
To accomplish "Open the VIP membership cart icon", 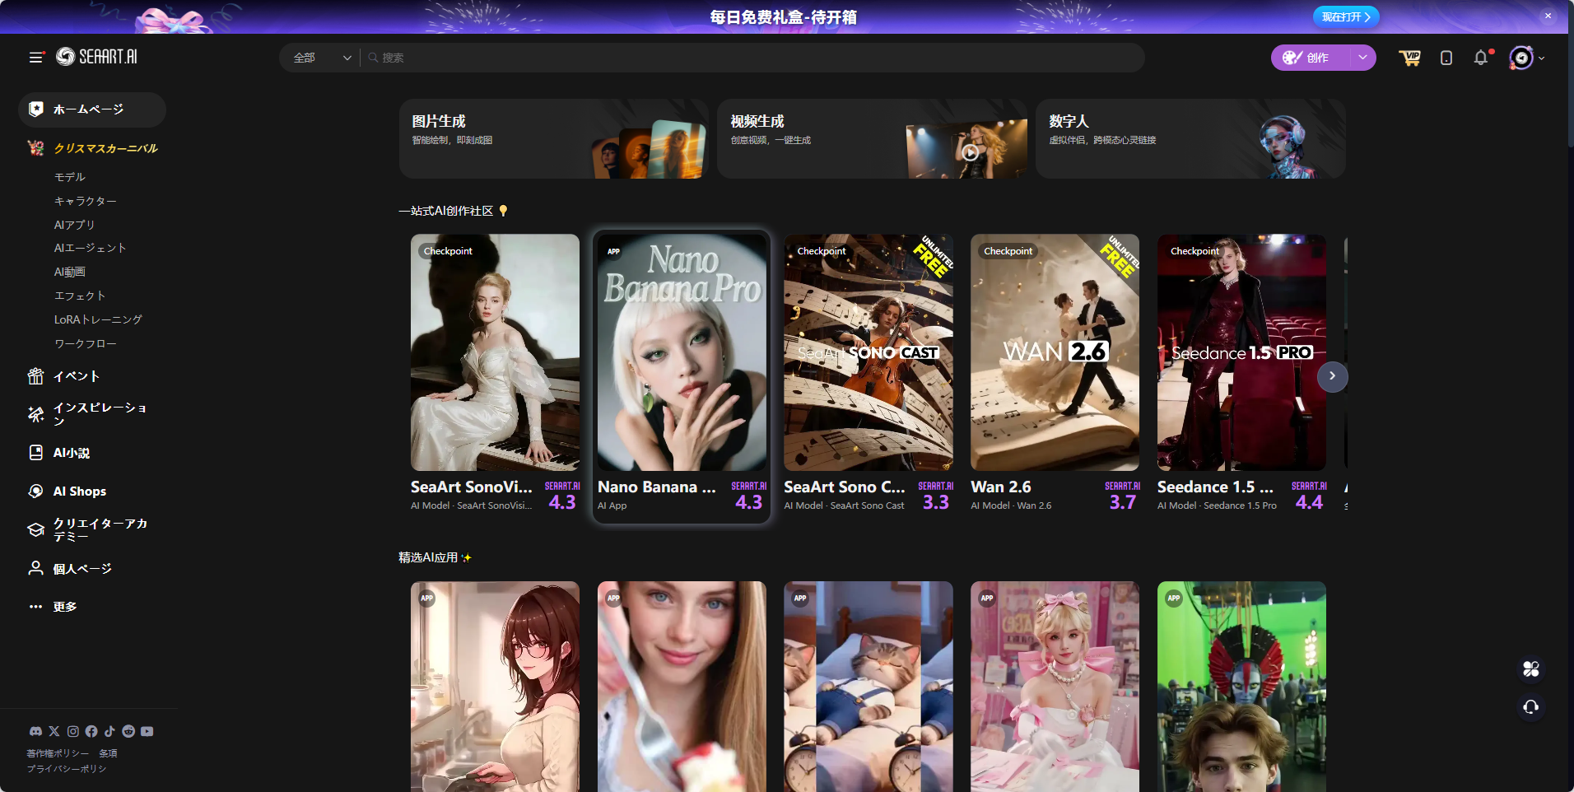I will click(x=1410, y=58).
